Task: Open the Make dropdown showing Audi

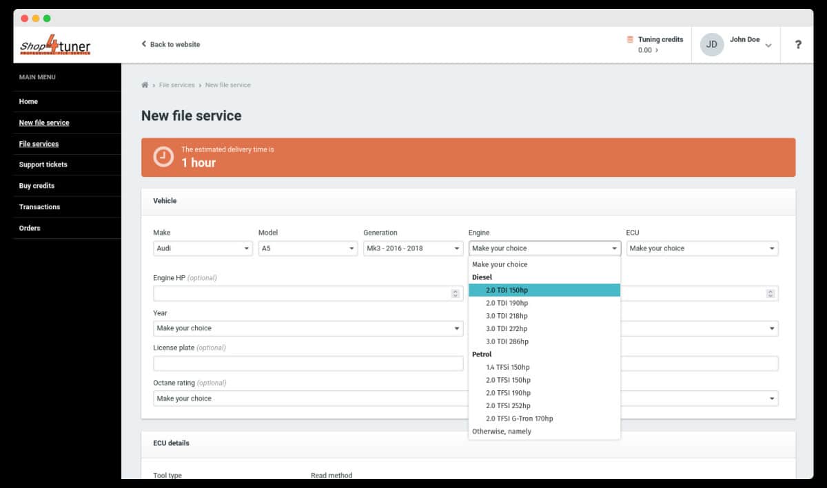Action: (x=202, y=248)
